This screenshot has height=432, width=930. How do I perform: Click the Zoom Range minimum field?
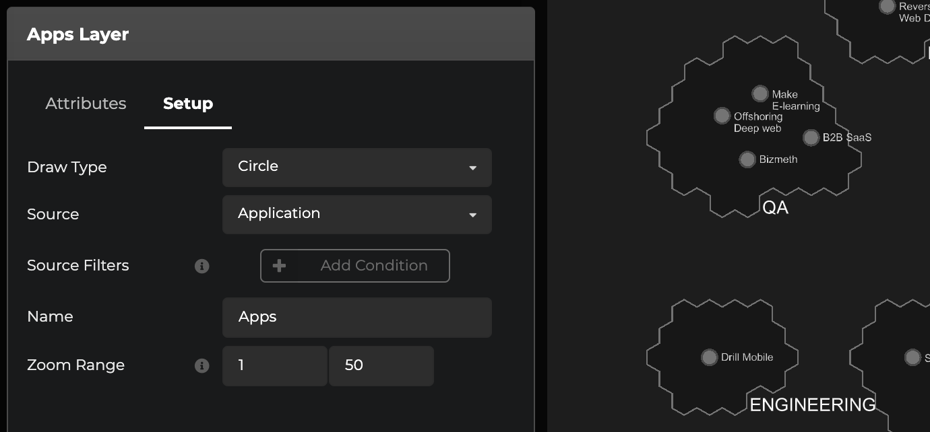[274, 365]
